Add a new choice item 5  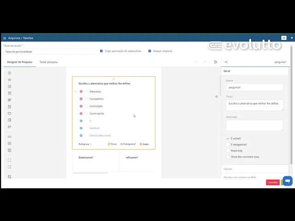81,121
